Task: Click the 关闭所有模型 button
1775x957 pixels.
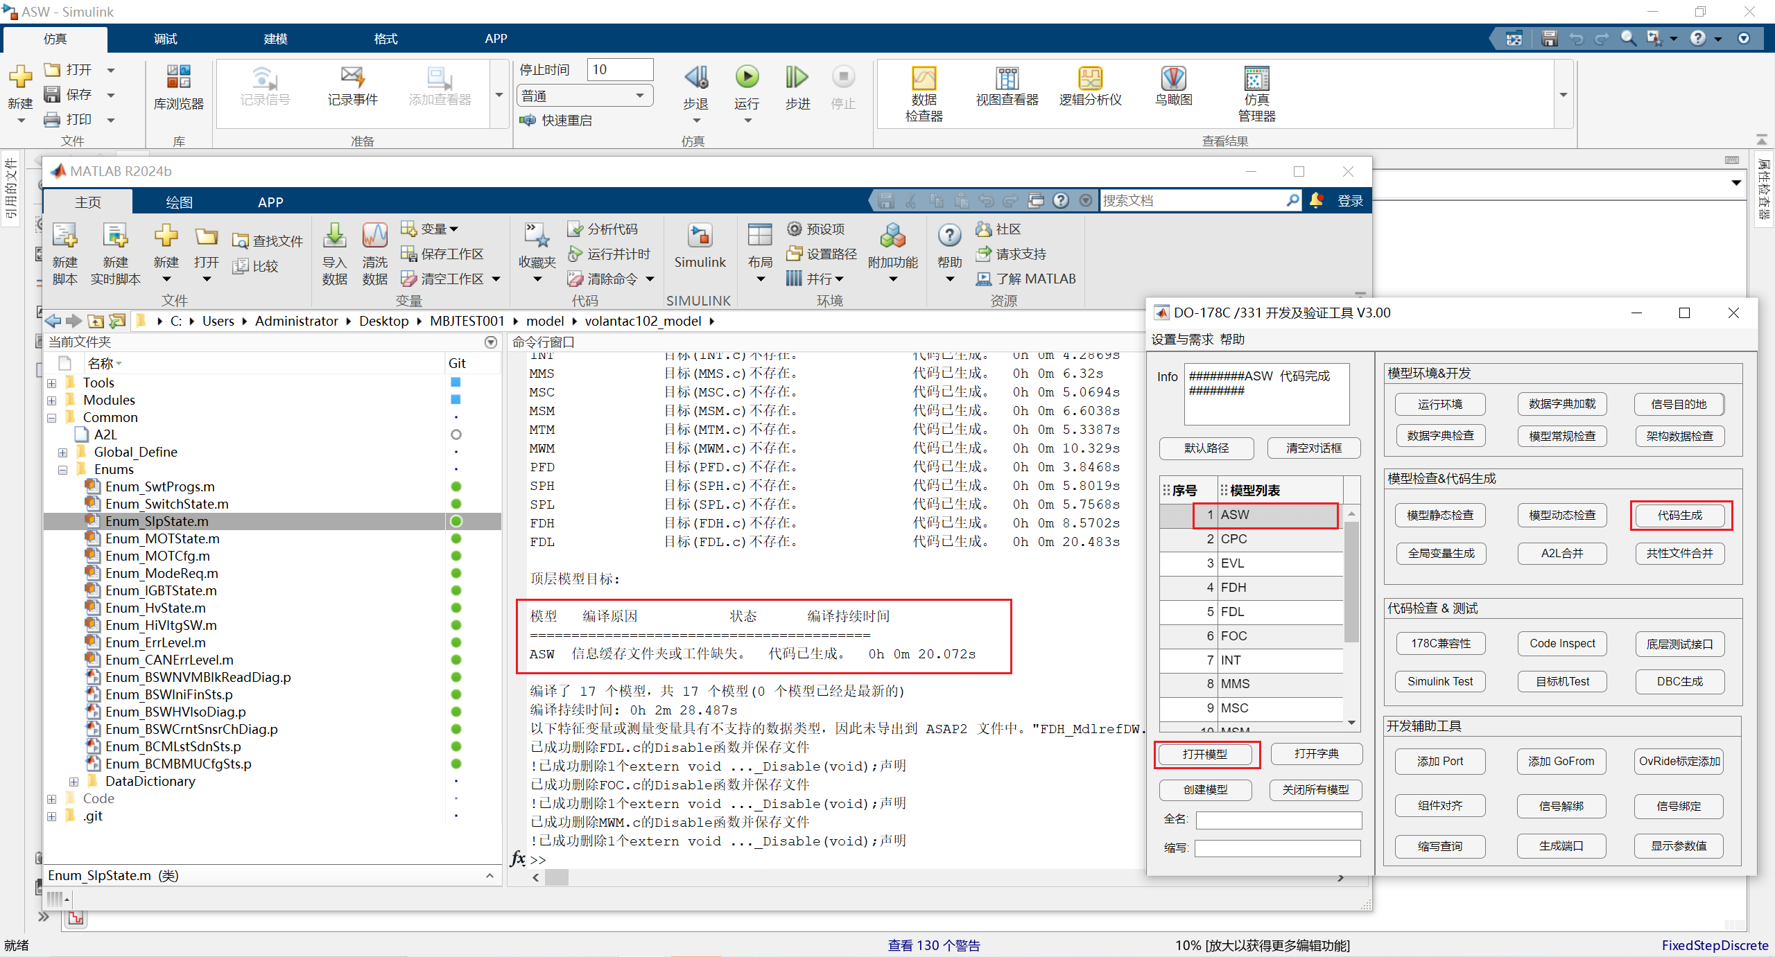Action: (1315, 789)
